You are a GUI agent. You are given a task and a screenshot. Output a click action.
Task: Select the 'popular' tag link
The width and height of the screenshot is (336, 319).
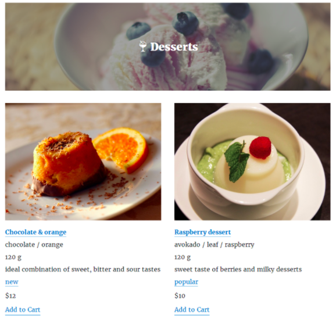coord(186,282)
